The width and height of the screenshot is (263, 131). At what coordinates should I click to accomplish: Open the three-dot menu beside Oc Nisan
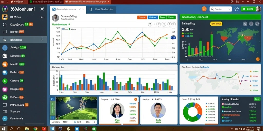pos(42,17)
